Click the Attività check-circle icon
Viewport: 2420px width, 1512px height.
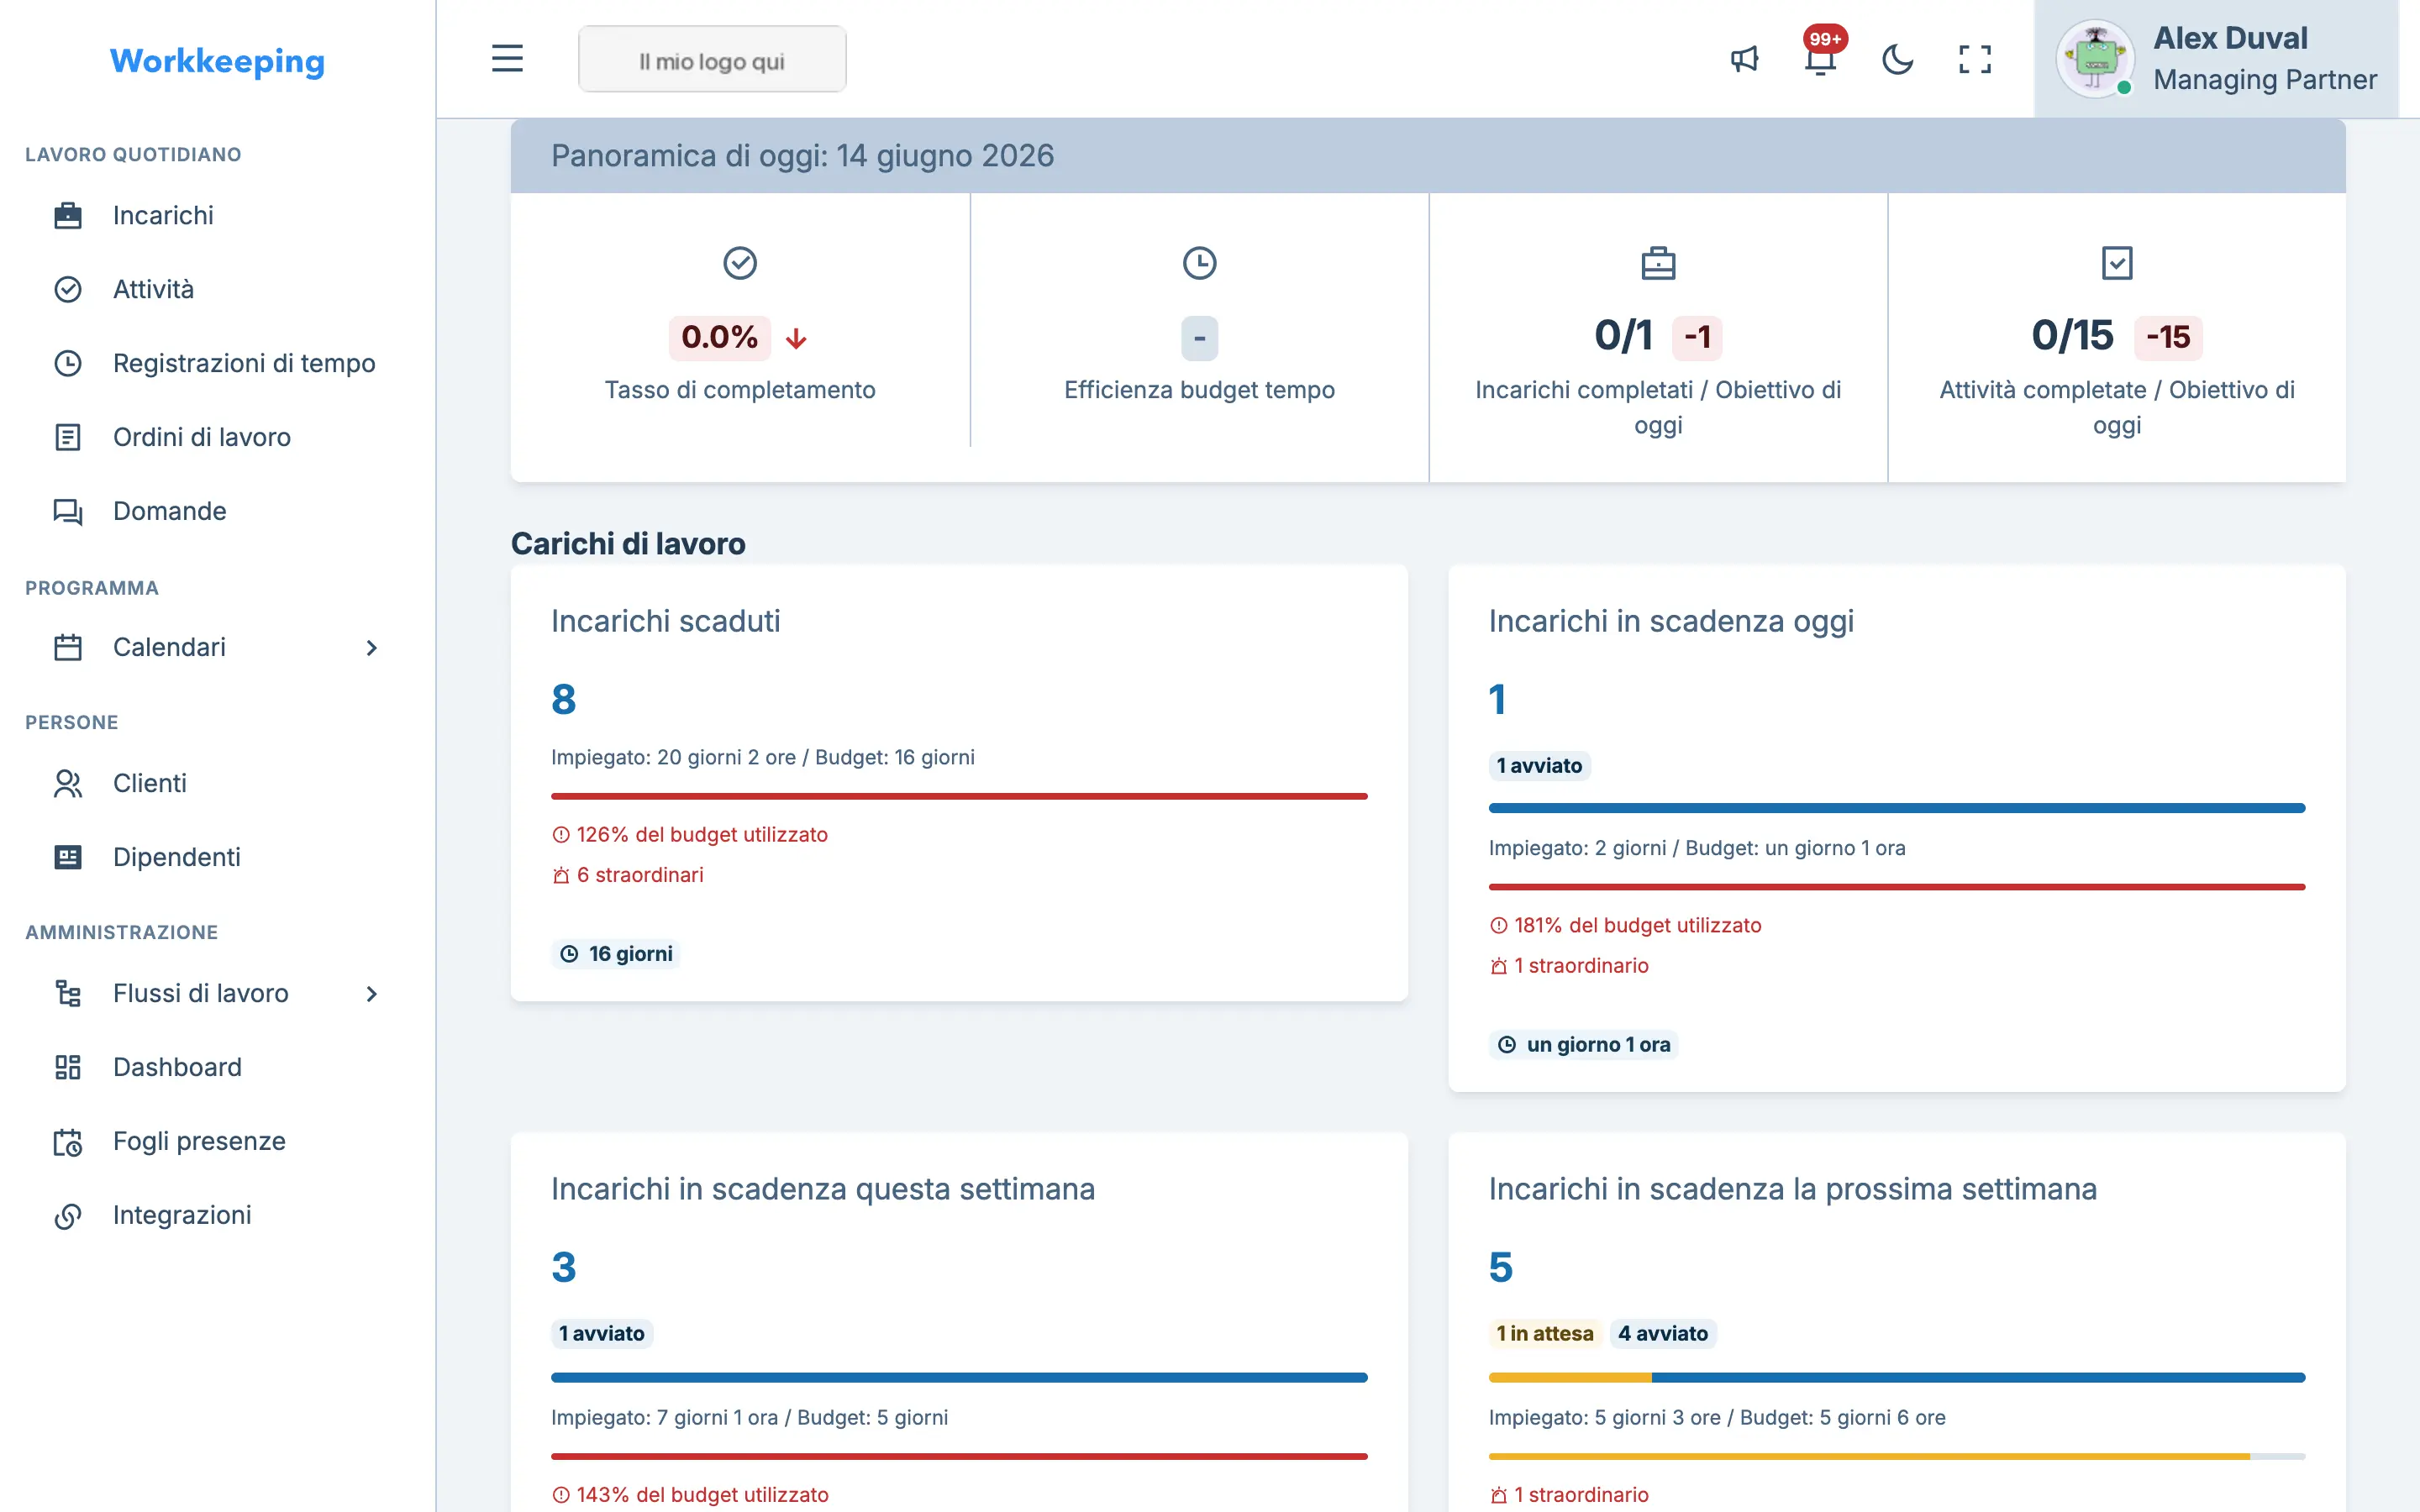(67, 289)
